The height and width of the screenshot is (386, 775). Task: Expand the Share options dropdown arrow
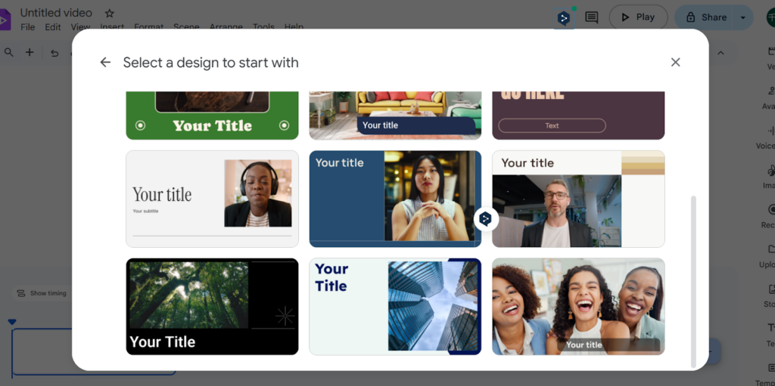click(742, 18)
